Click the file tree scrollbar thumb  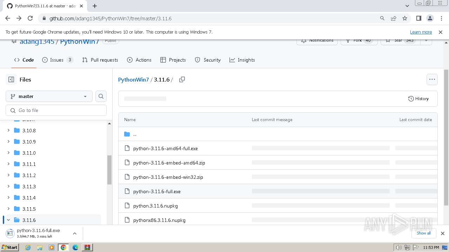(x=109, y=170)
